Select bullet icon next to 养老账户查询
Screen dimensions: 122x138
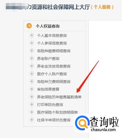(32, 58)
